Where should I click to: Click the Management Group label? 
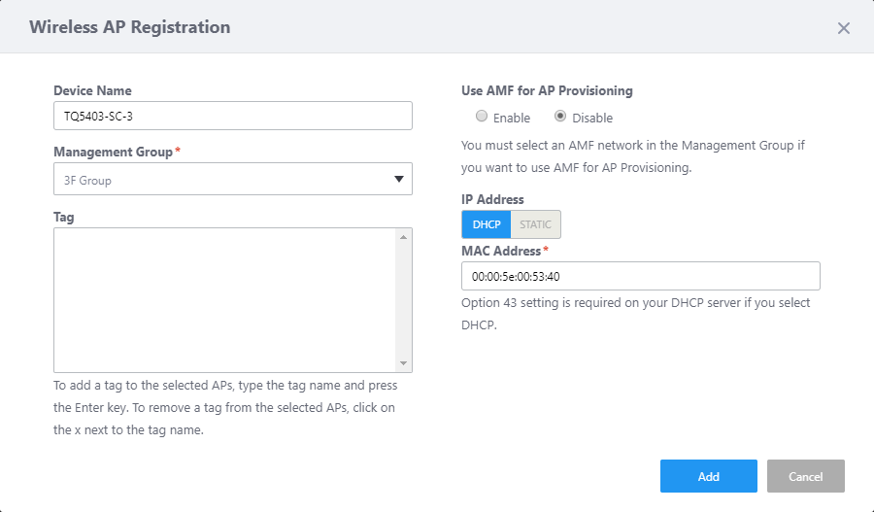(x=114, y=152)
